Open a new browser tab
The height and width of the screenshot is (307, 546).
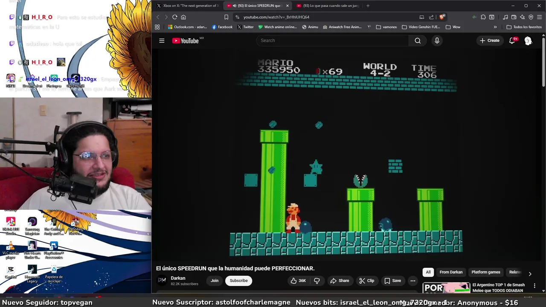[x=368, y=6]
